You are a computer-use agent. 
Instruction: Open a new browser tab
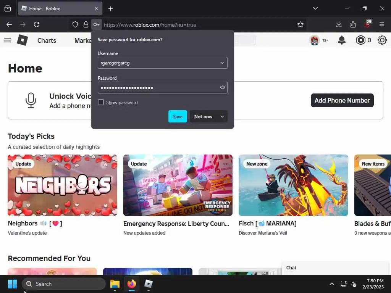110,9
